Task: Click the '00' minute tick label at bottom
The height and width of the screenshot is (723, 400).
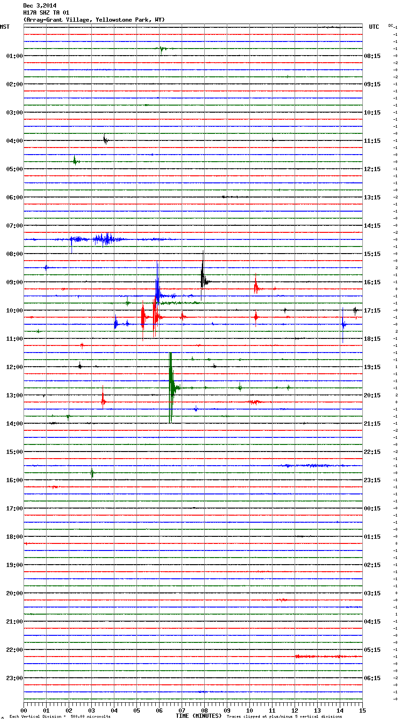Action: point(24,710)
